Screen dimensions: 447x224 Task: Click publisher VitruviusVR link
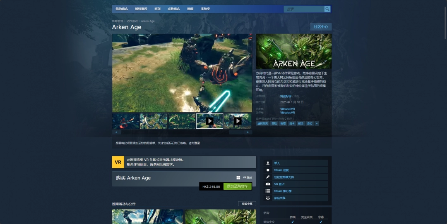click(x=287, y=113)
